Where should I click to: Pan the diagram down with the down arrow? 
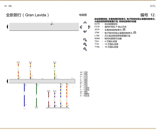tap(85, 32)
